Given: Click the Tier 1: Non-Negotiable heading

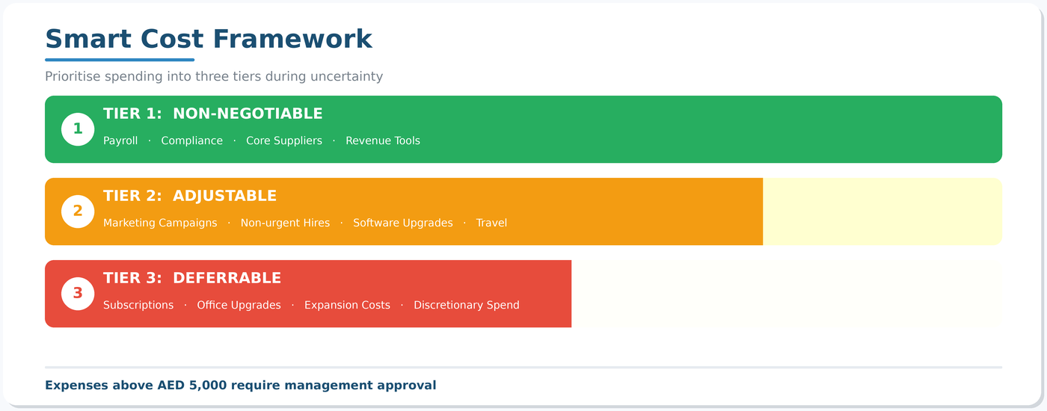Looking at the screenshot, I should tap(213, 114).
